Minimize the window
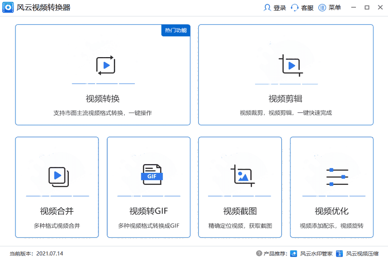The width and height of the screenshot is (388, 258). click(x=354, y=8)
